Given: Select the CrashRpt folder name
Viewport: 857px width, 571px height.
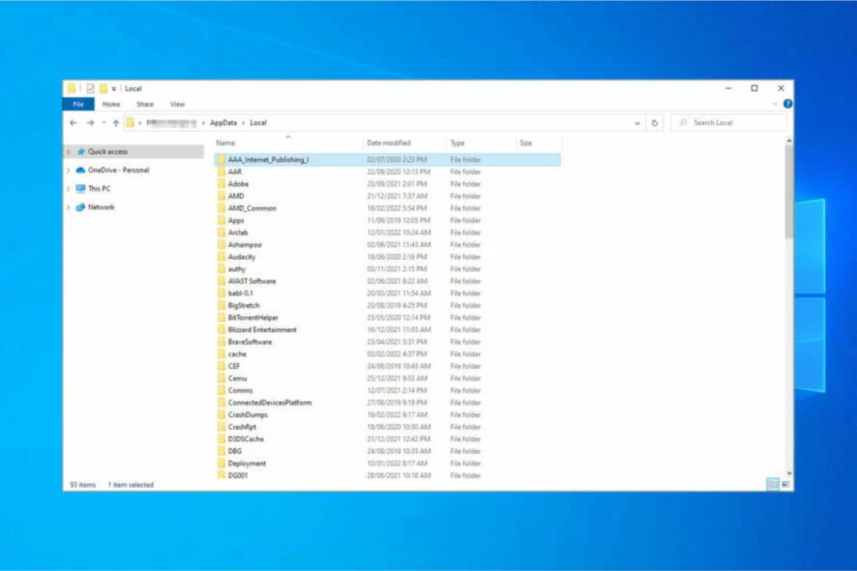Looking at the screenshot, I should coord(242,427).
